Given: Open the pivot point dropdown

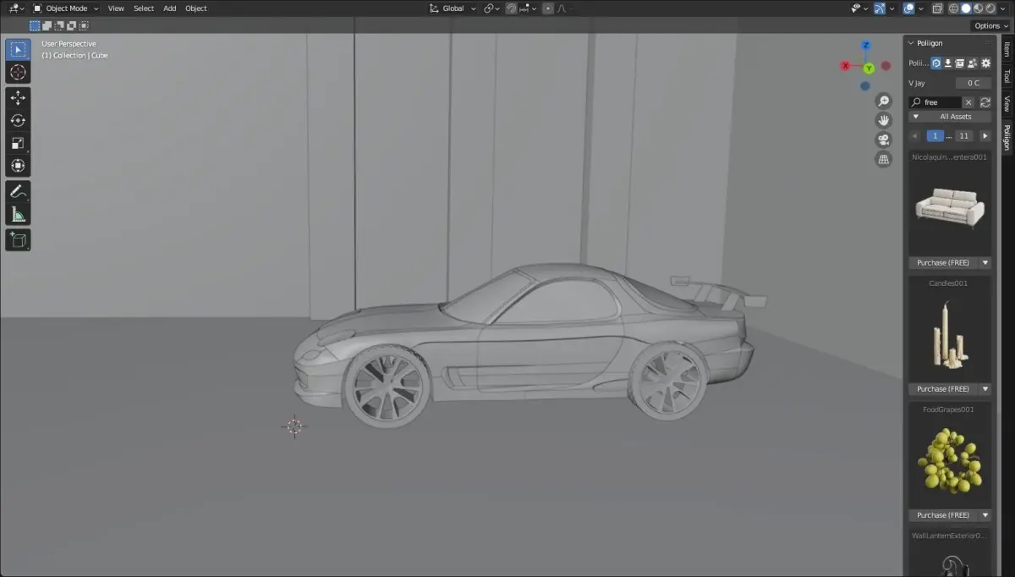Looking at the screenshot, I should click(491, 8).
